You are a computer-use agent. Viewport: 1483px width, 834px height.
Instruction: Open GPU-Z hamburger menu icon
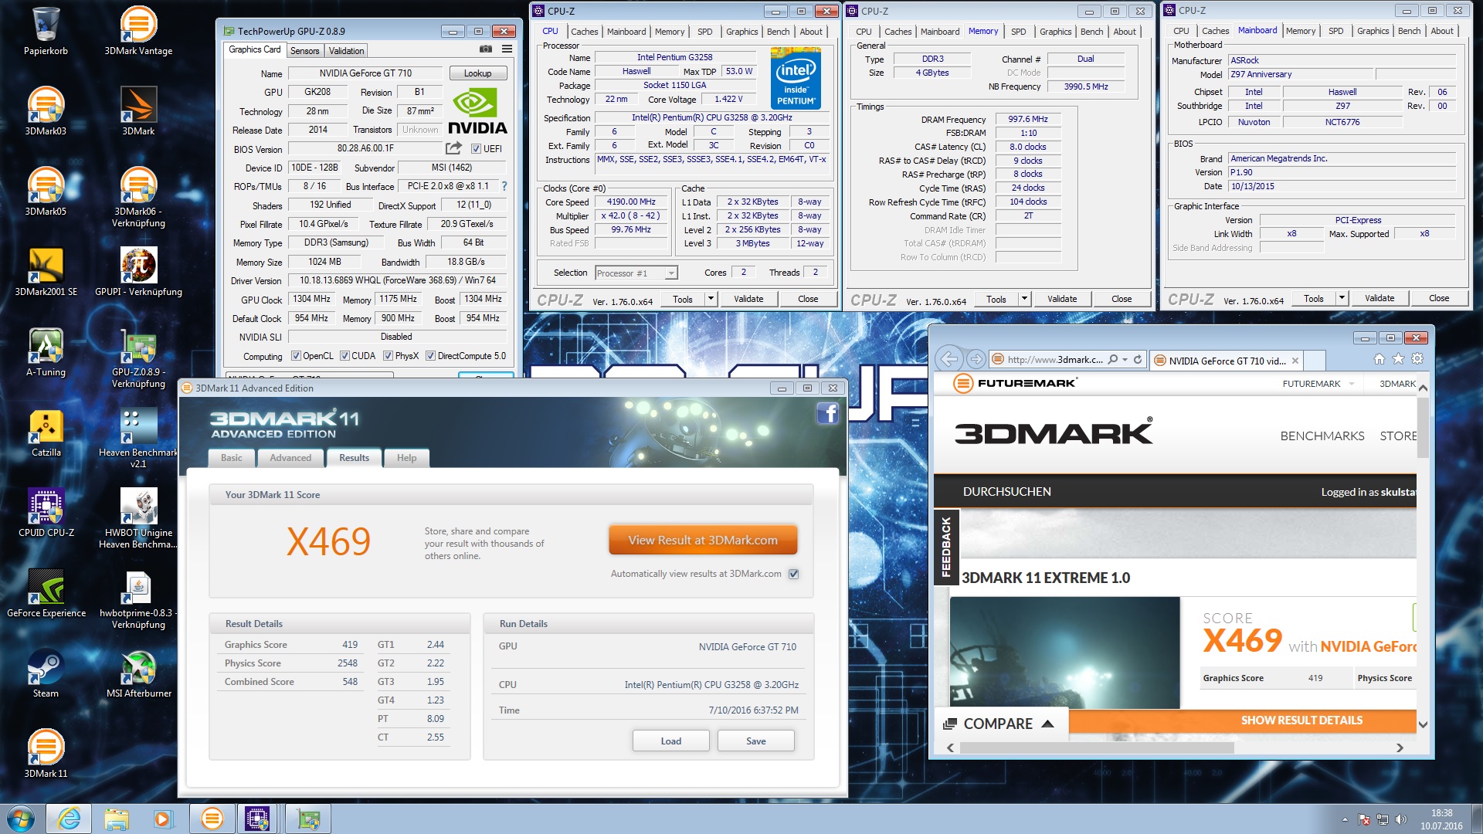pyautogui.click(x=507, y=49)
